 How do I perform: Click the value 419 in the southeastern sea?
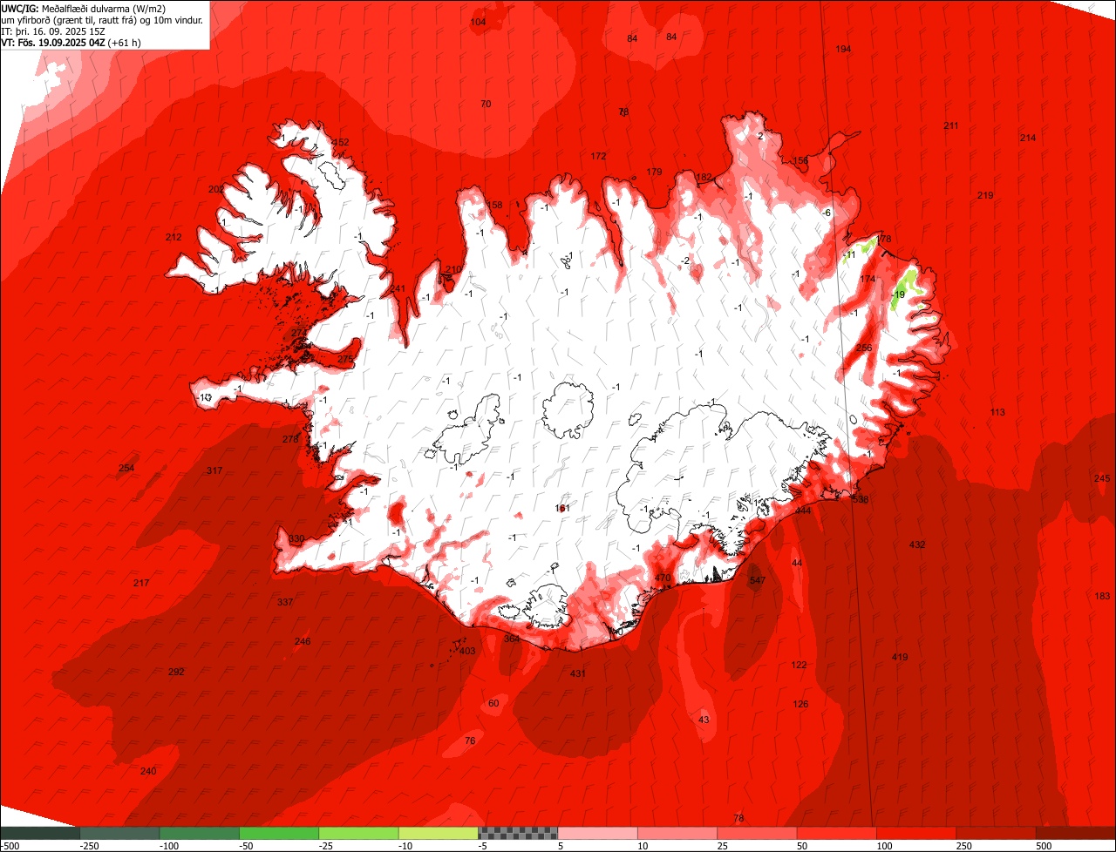pos(900,657)
